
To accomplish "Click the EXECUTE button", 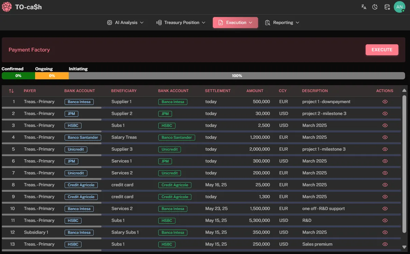I will click(x=382, y=50).
